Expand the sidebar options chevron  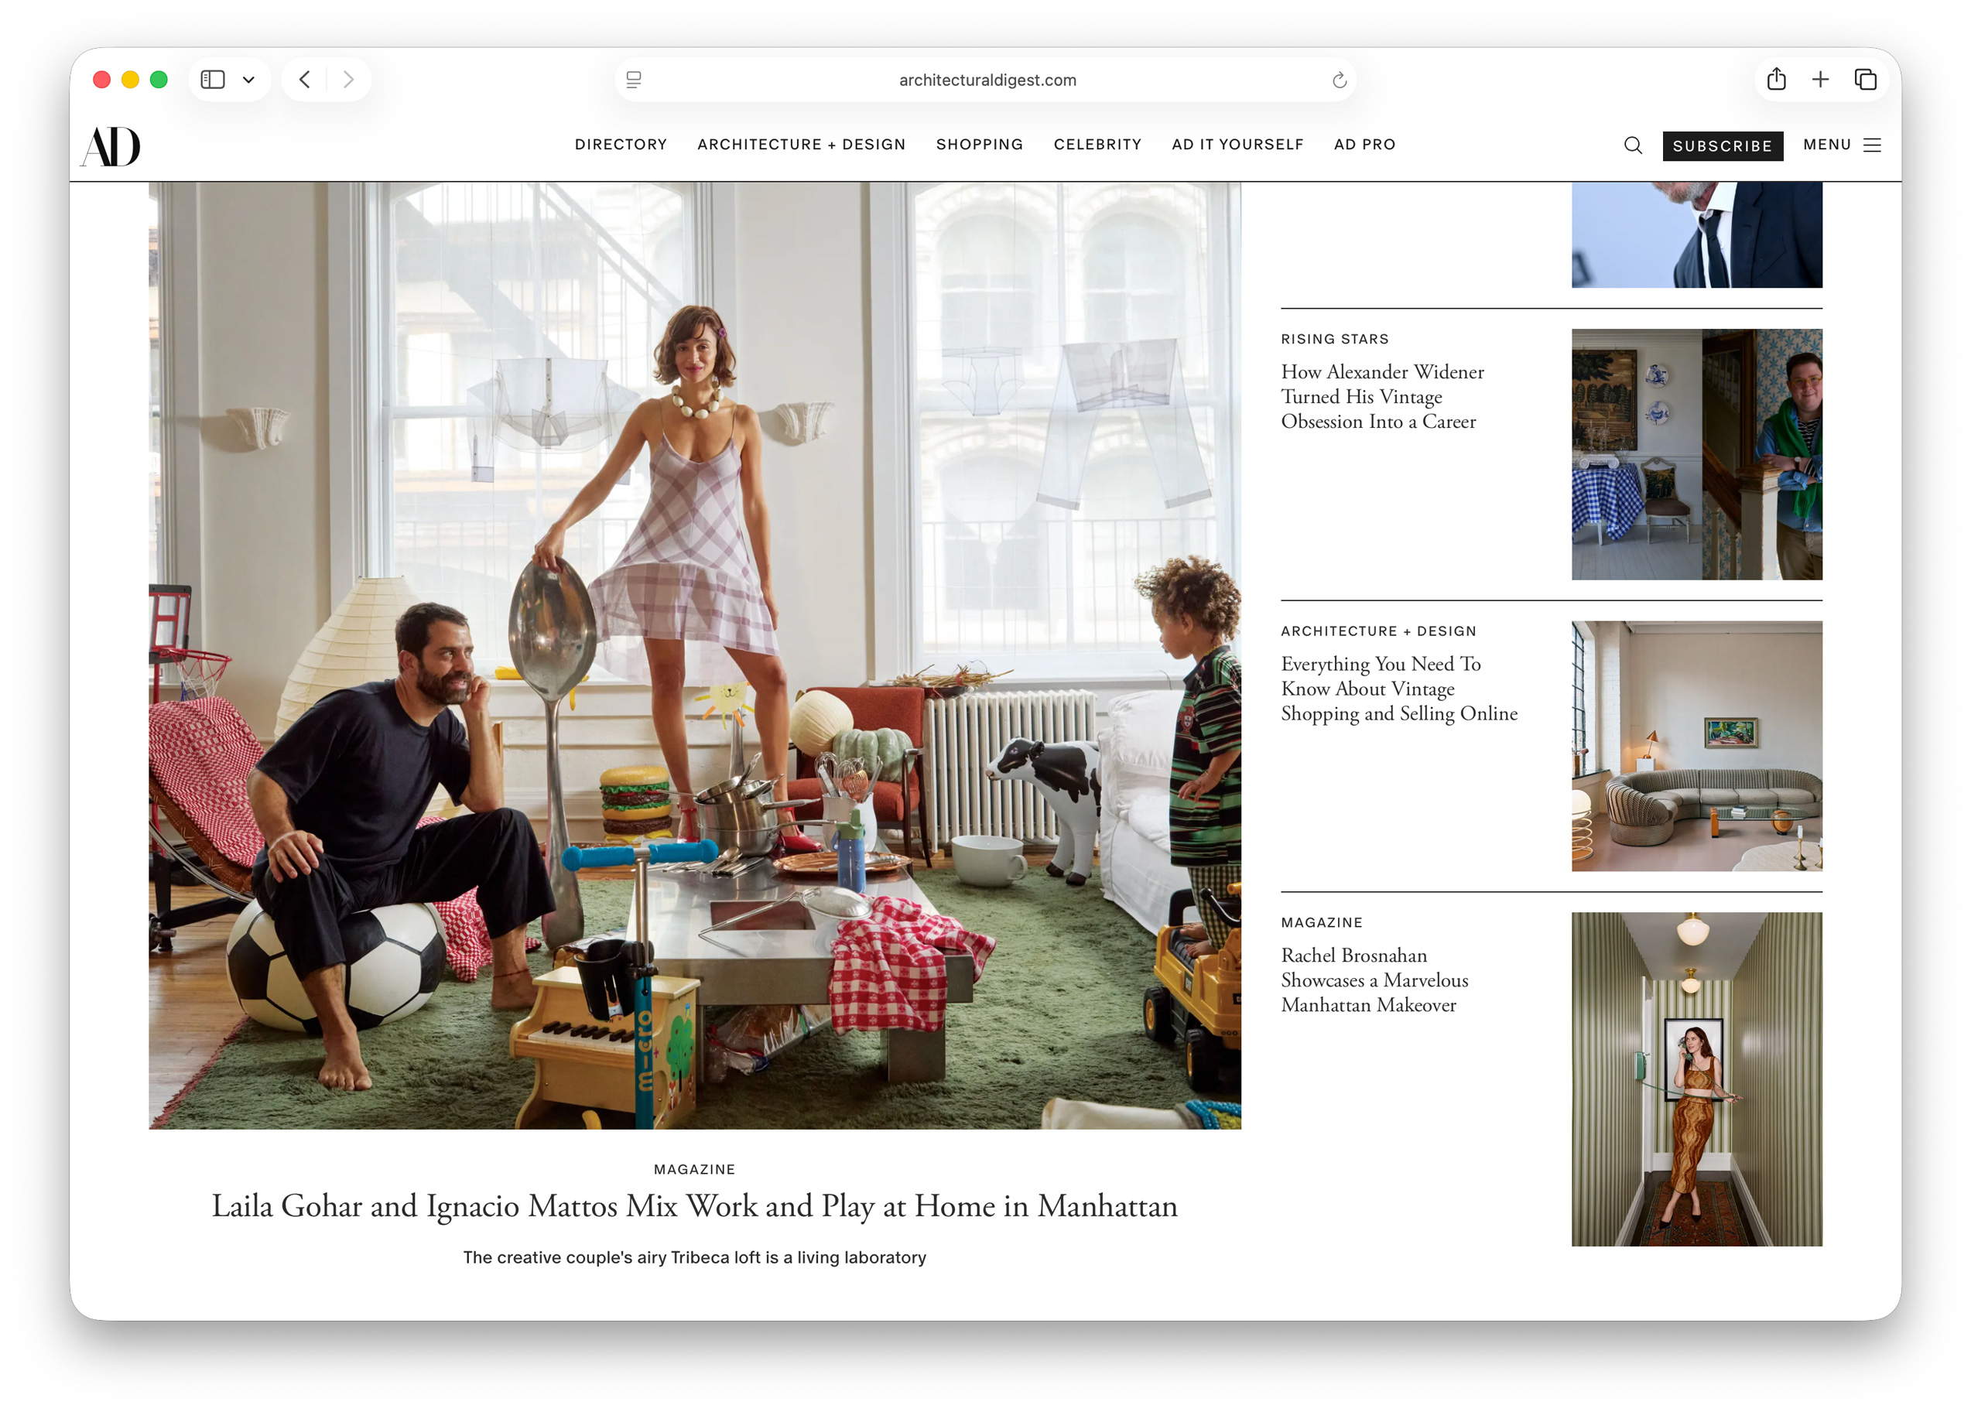(248, 79)
